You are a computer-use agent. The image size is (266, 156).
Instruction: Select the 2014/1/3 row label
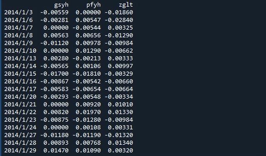(x=18, y=12)
